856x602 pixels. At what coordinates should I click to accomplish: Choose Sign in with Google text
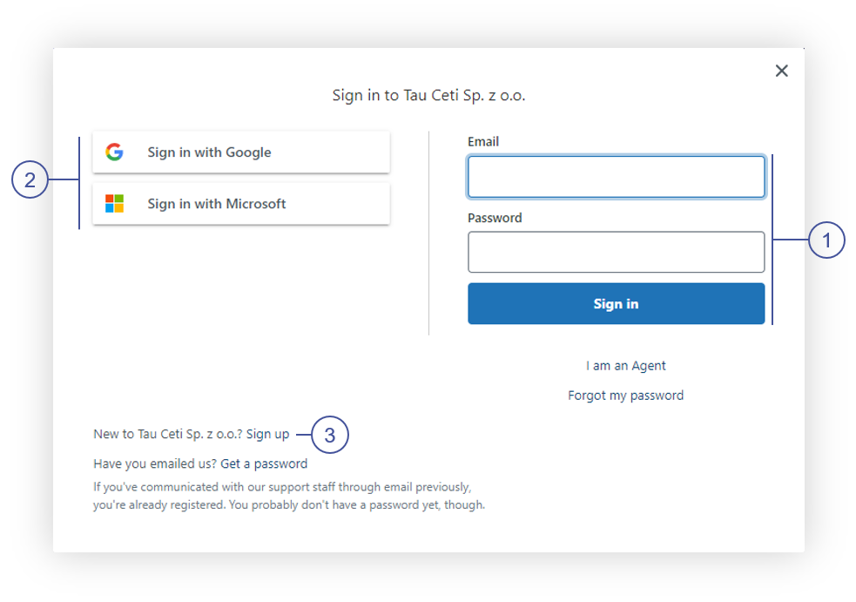click(x=209, y=152)
